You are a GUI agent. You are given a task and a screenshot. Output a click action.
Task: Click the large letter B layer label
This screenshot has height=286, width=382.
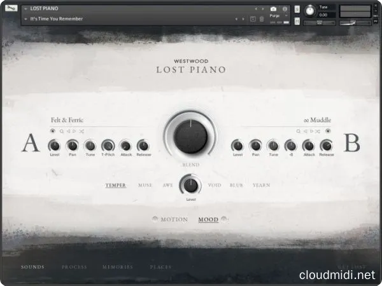(352, 142)
